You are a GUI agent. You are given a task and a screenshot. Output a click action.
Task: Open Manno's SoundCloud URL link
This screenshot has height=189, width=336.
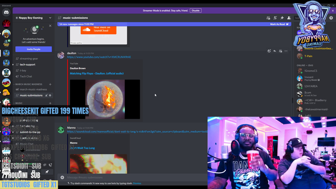click(137, 132)
